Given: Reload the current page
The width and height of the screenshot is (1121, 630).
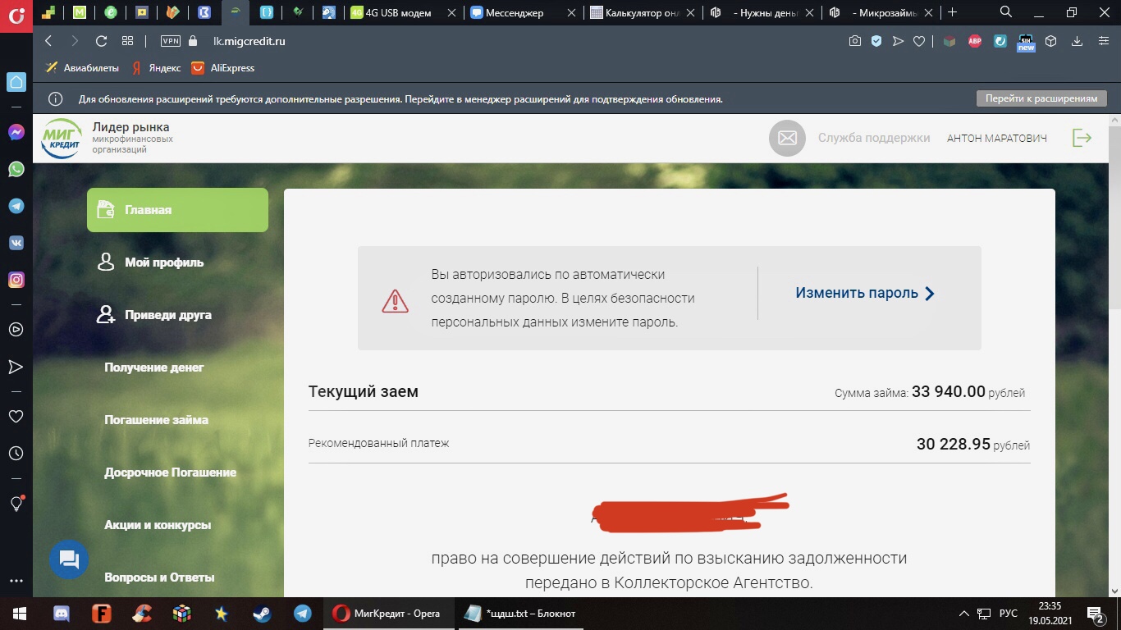Looking at the screenshot, I should tap(101, 41).
